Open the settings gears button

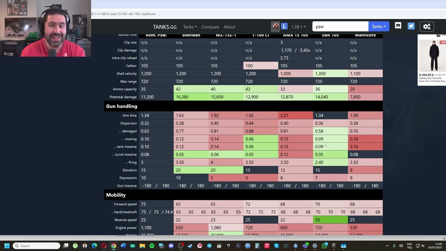[x=427, y=26]
